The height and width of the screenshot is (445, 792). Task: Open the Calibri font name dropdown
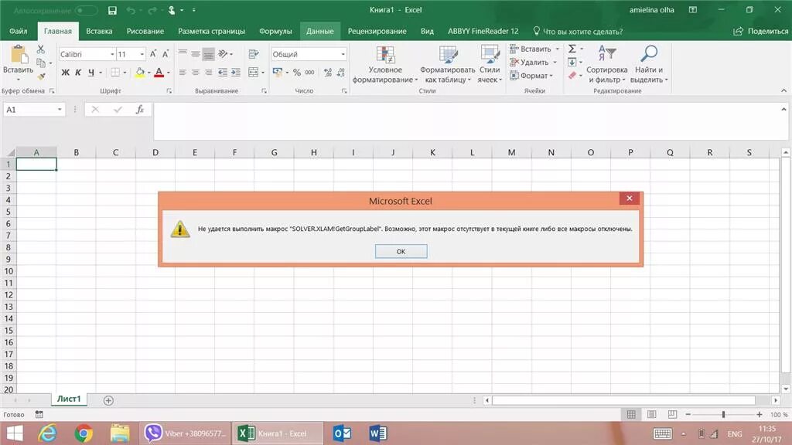tap(112, 54)
